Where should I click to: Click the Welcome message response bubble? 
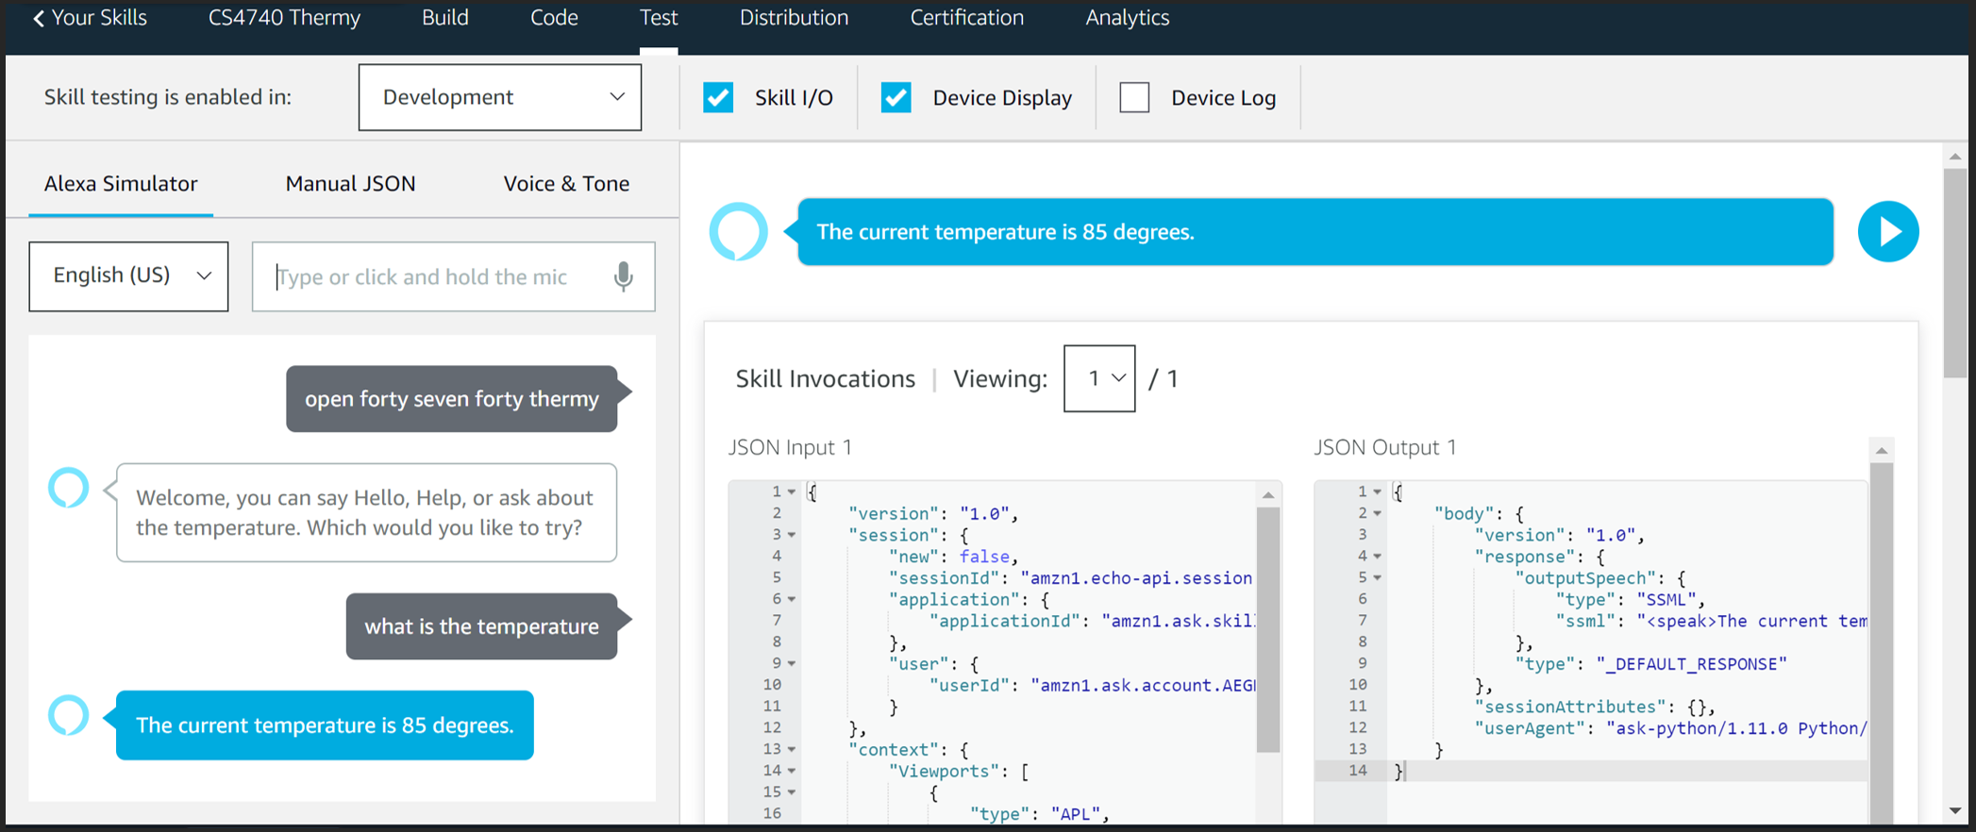(366, 512)
